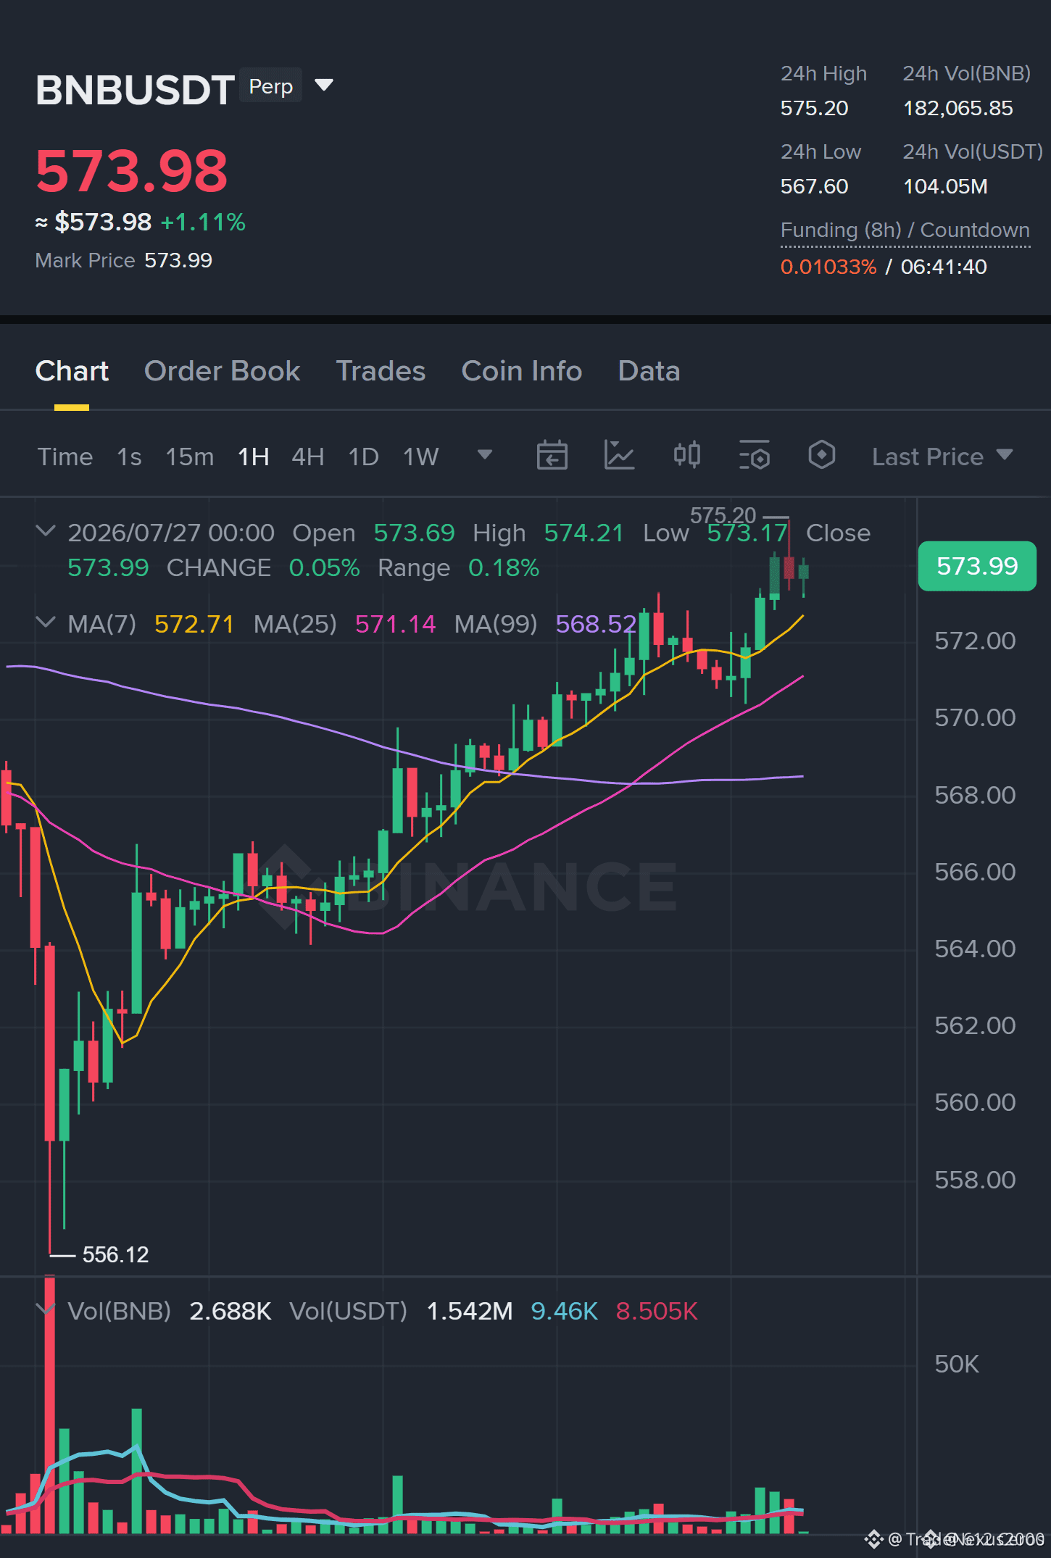Select the 1H chart interval
The width and height of the screenshot is (1051, 1558).
coord(253,457)
